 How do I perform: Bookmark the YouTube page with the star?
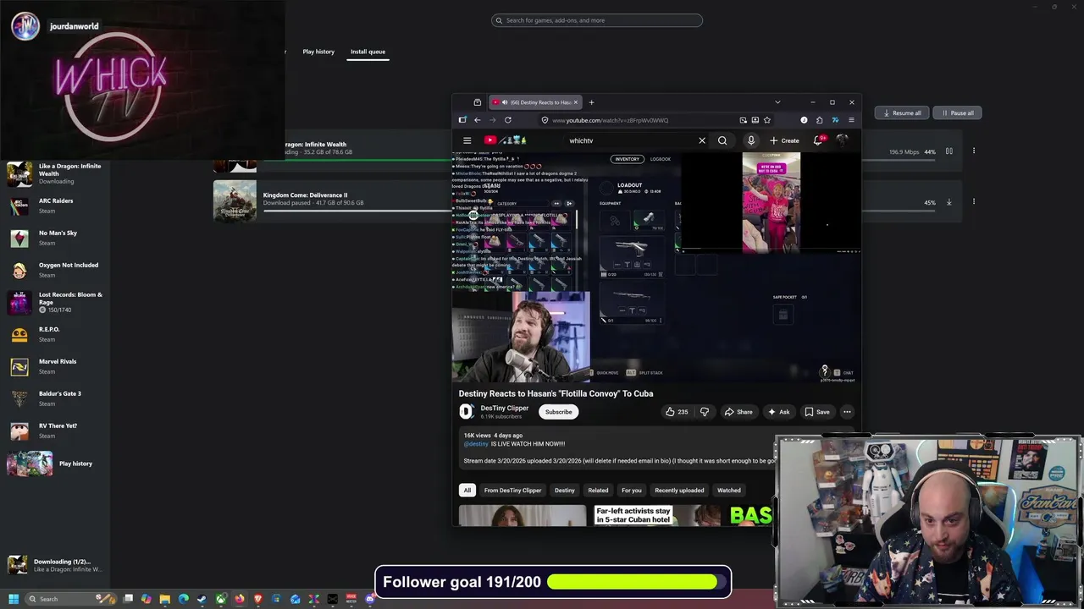[x=766, y=120]
